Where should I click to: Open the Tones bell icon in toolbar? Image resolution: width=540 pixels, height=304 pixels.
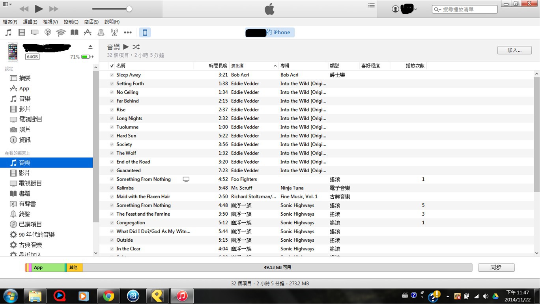coord(101,32)
